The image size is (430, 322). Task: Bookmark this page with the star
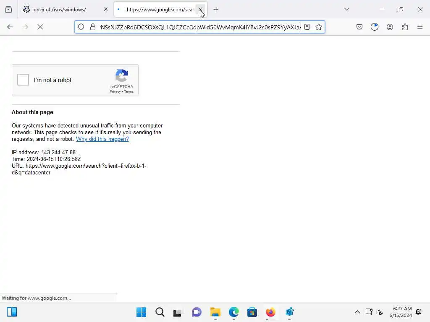[x=319, y=27]
